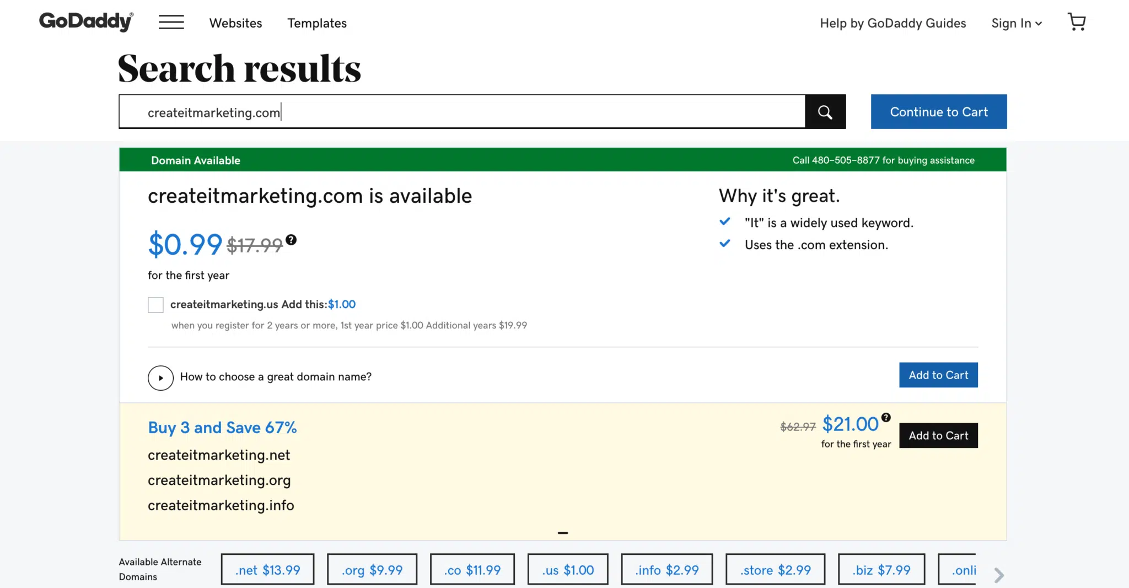Open the hamburger navigation menu

[x=171, y=23]
